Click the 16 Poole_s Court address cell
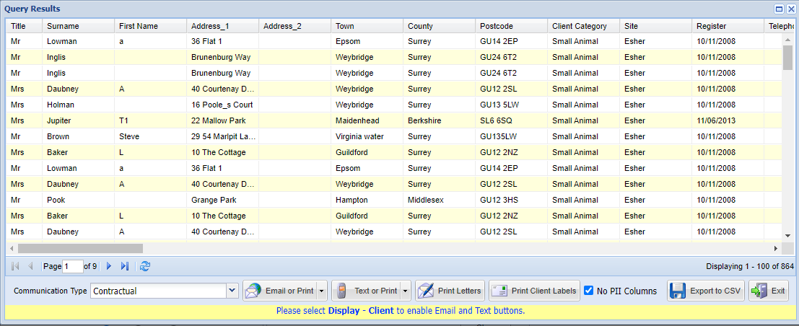 tap(223, 105)
